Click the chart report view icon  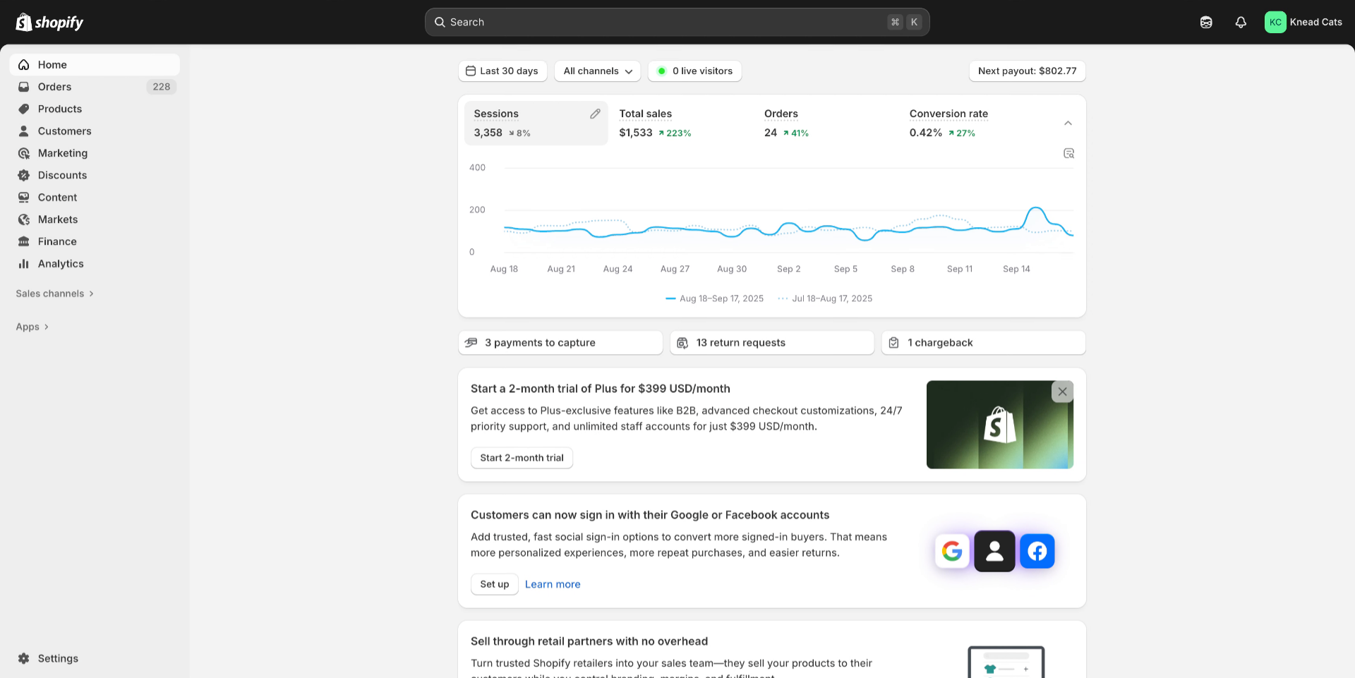click(1068, 154)
